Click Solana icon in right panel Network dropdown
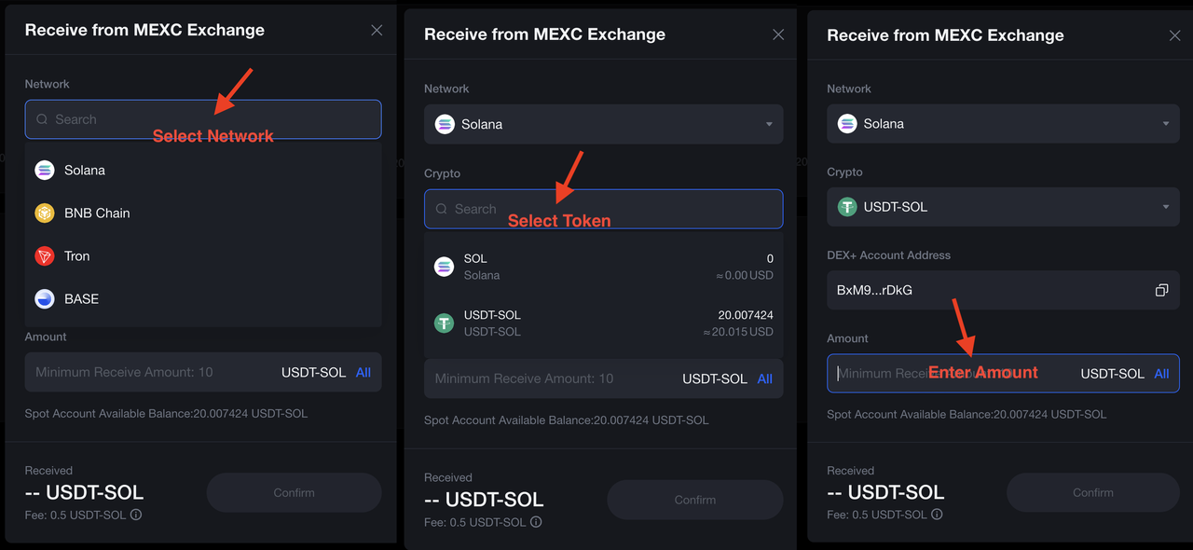 847,123
